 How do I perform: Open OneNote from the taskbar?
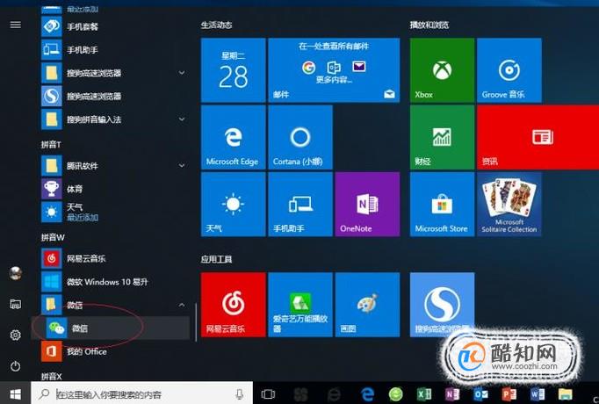(x=452, y=393)
